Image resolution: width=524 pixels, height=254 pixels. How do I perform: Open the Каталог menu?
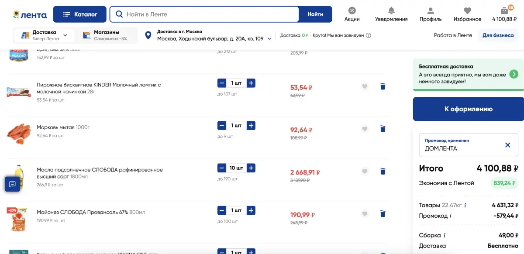[80, 14]
